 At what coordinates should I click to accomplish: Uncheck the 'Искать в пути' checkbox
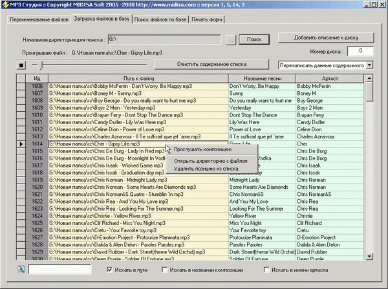[110, 269]
